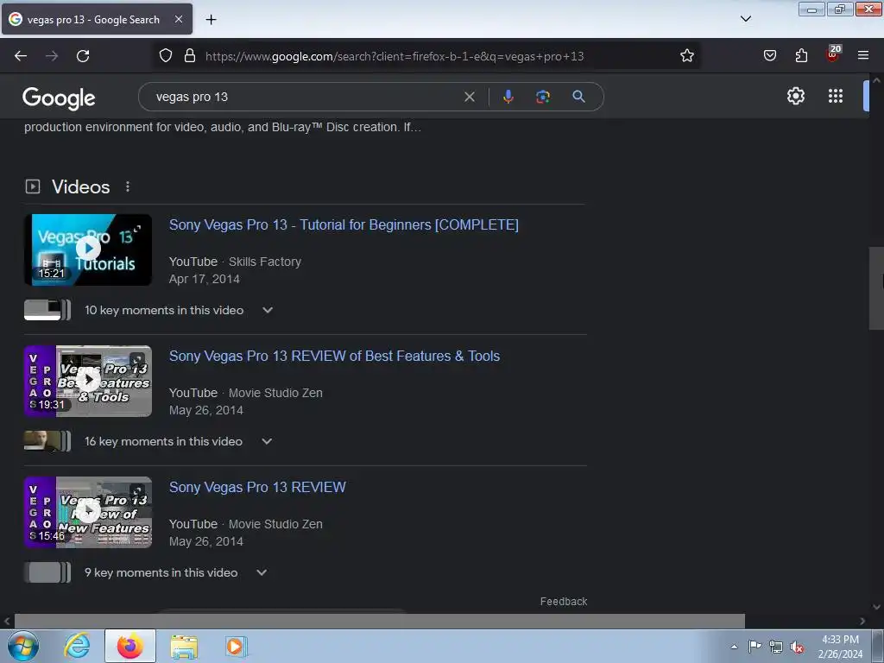Search by image with Google Lens
884x663 pixels.
543,97
